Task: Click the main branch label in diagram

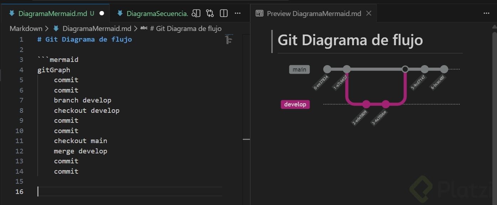Action: pyautogui.click(x=299, y=69)
